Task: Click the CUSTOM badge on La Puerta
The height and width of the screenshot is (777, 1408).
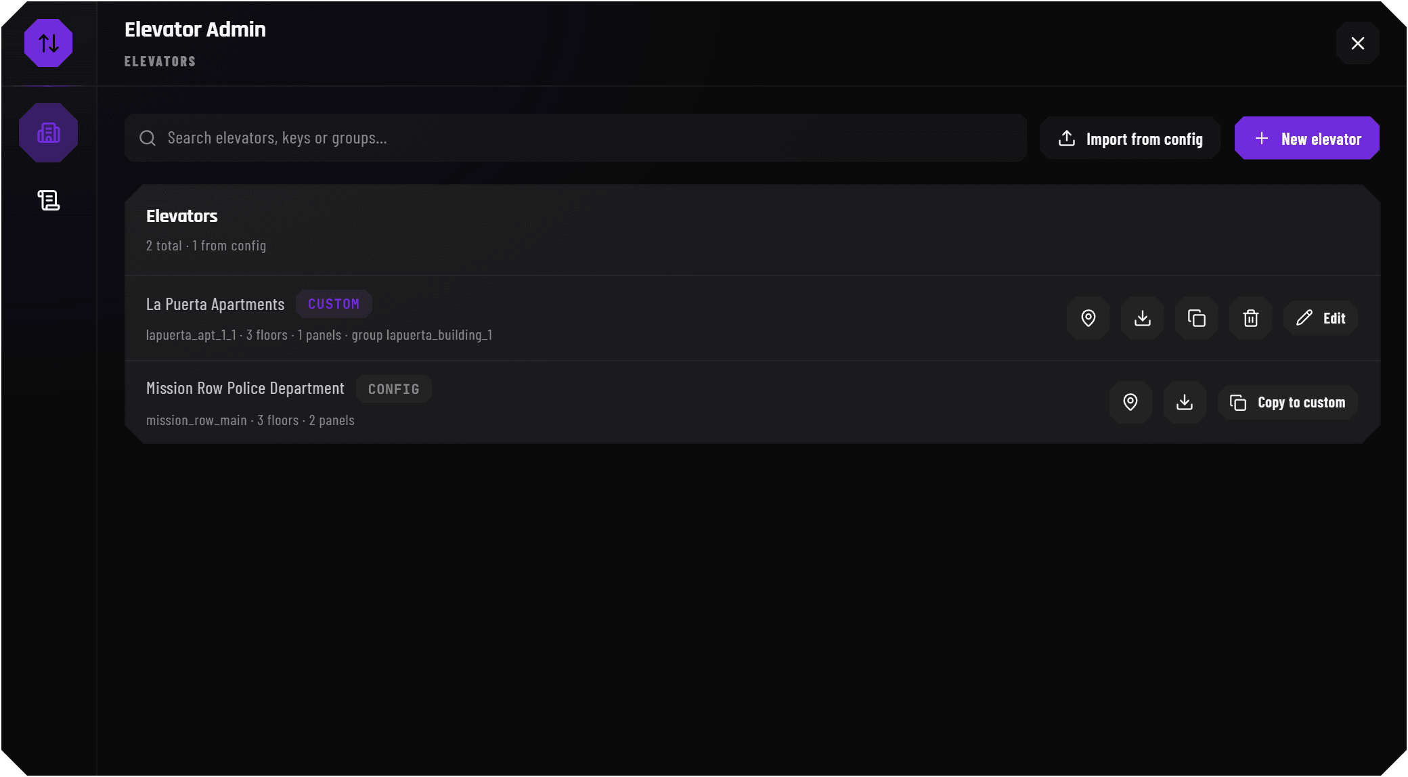Action: coord(334,304)
